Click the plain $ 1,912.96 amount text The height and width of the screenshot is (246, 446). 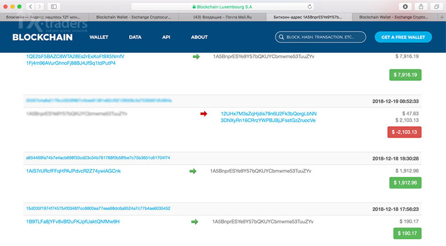point(407,171)
